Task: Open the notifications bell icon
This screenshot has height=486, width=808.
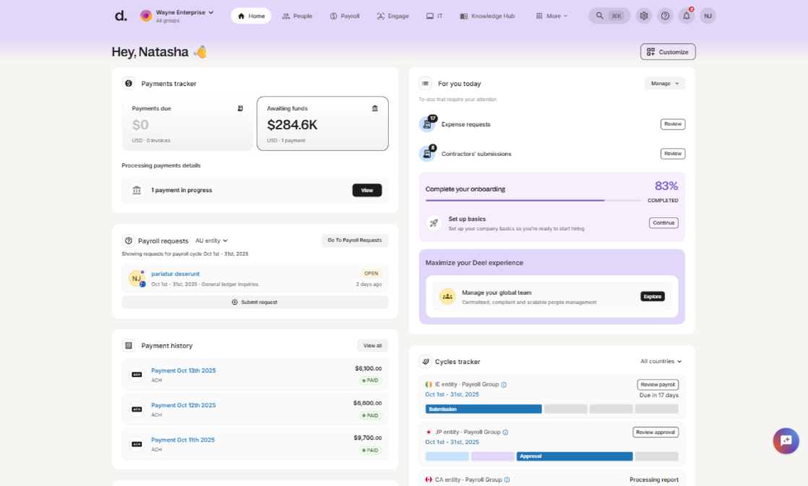Action: click(687, 16)
